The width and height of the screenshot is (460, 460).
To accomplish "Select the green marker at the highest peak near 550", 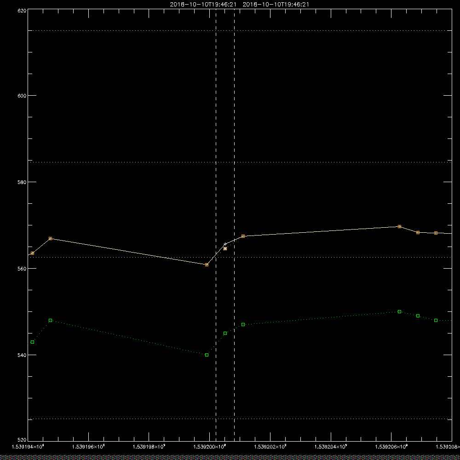I will 400,311.
